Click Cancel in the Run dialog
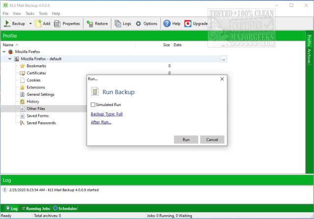314x219 pixels. (212, 139)
